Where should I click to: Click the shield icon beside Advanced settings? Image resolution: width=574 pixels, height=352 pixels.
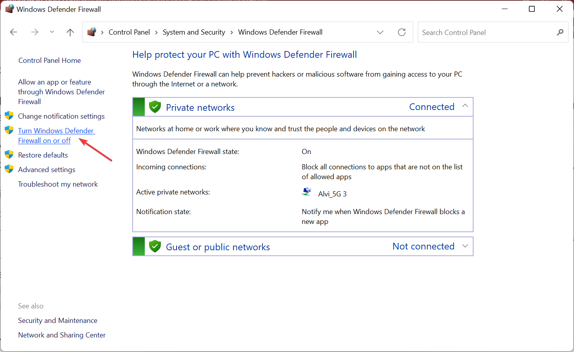9,169
